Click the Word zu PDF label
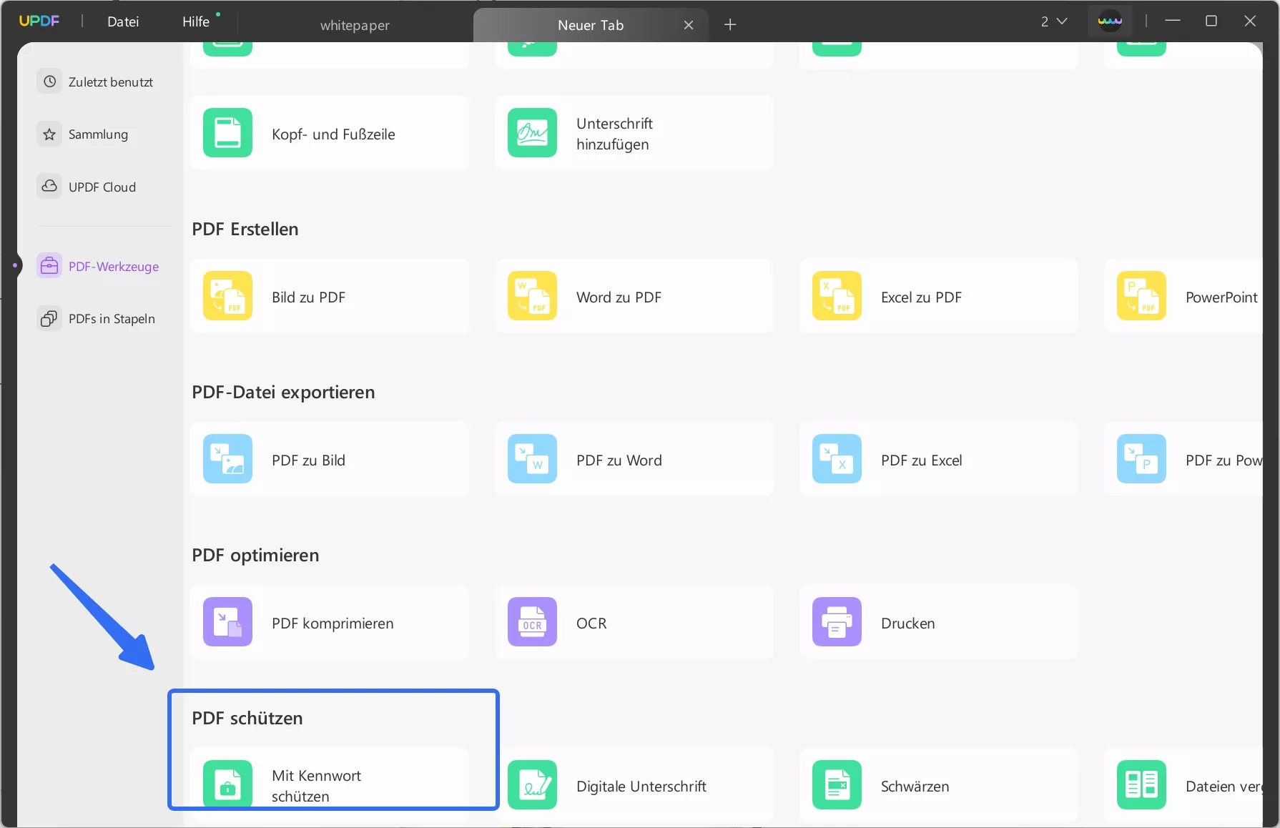The image size is (1280, 828). pos(619,297)
